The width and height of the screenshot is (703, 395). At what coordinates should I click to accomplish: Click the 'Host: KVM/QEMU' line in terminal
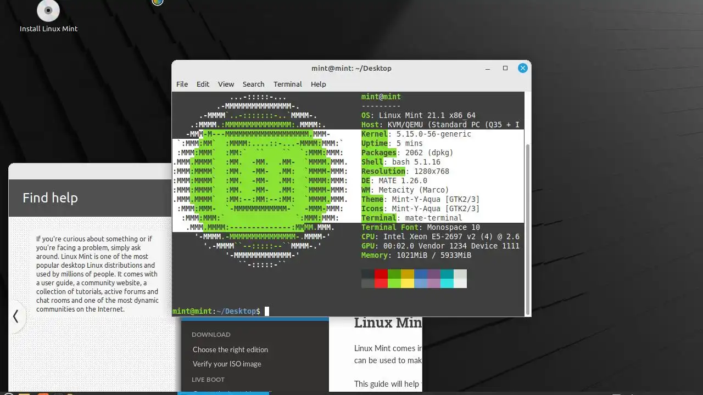click(x=440, y=125)
